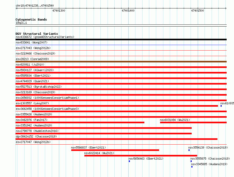This screenshot has height=177, width=234.
Task: Open the nsv2798778 (Huddleston2016) label
Action: (x=37, y=131)
